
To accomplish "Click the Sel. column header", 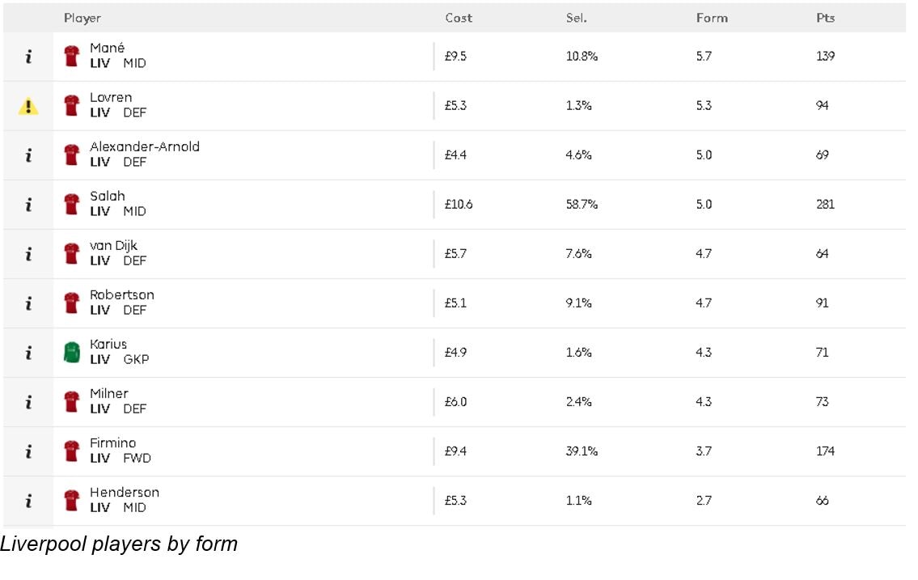I will [x=577, y=18].
